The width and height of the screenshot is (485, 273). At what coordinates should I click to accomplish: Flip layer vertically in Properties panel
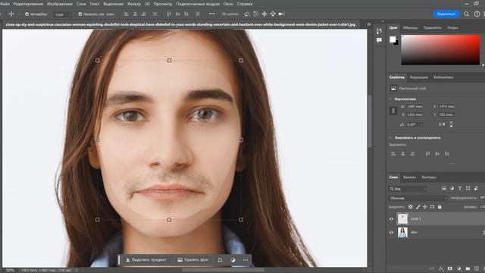[x=452, y=124]
